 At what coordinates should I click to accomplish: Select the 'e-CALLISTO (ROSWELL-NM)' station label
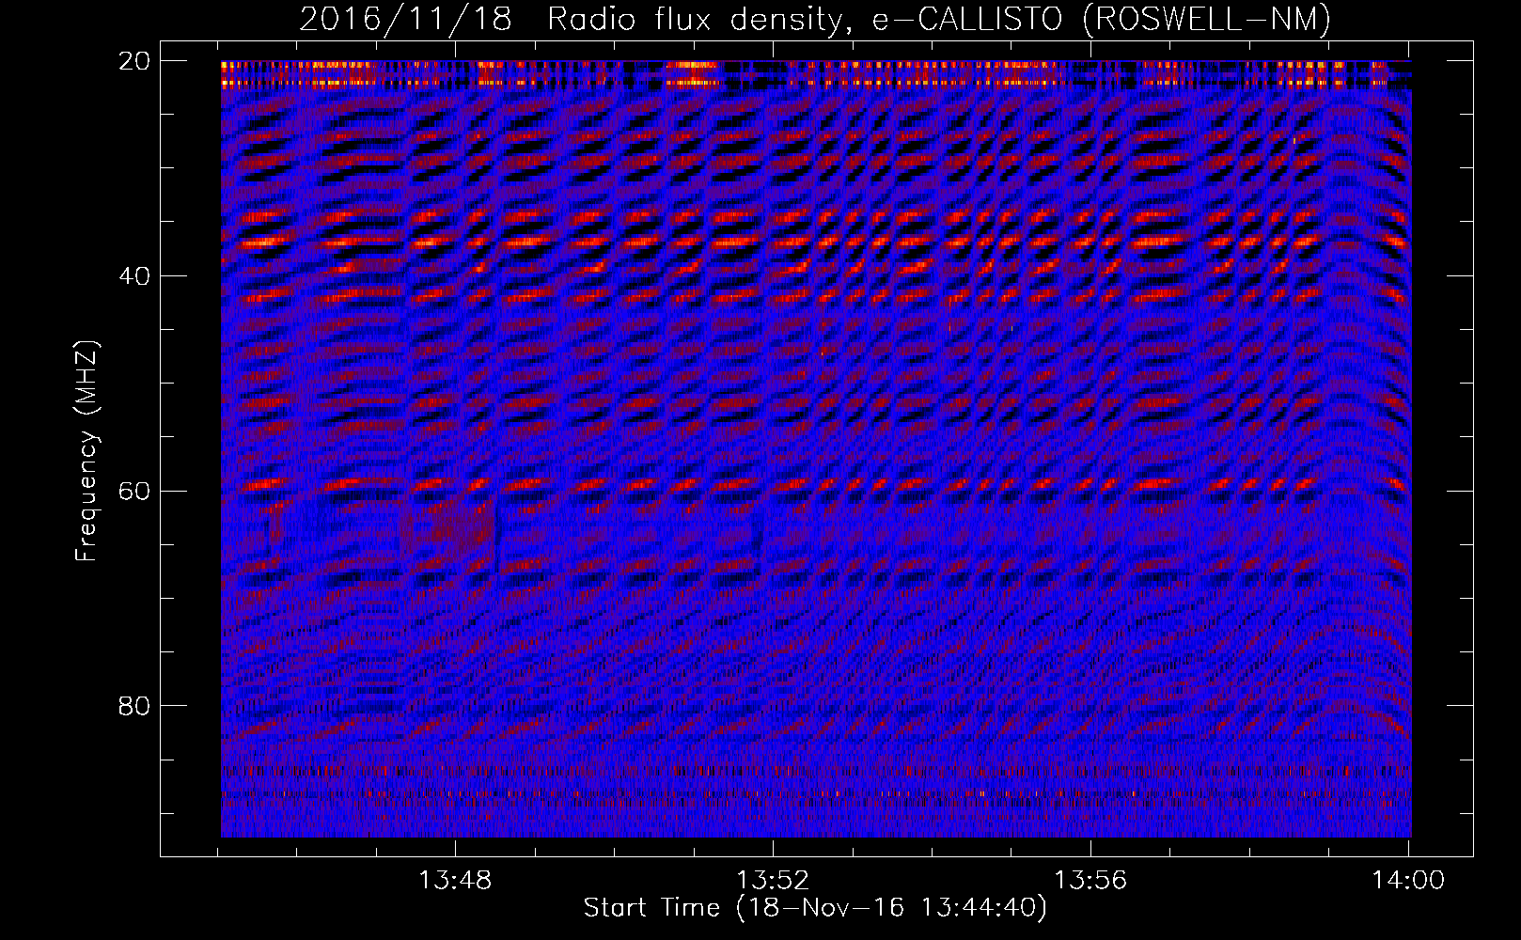pos(1102,20)
